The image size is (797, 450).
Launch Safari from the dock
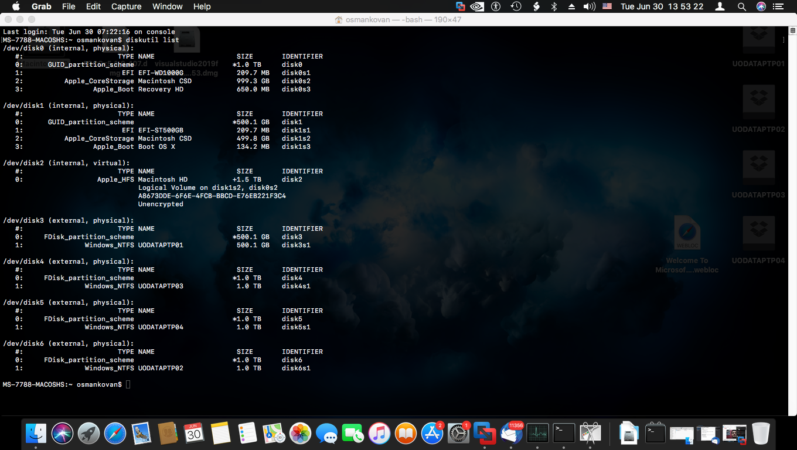pyautogui.click(x=115, y=434)
